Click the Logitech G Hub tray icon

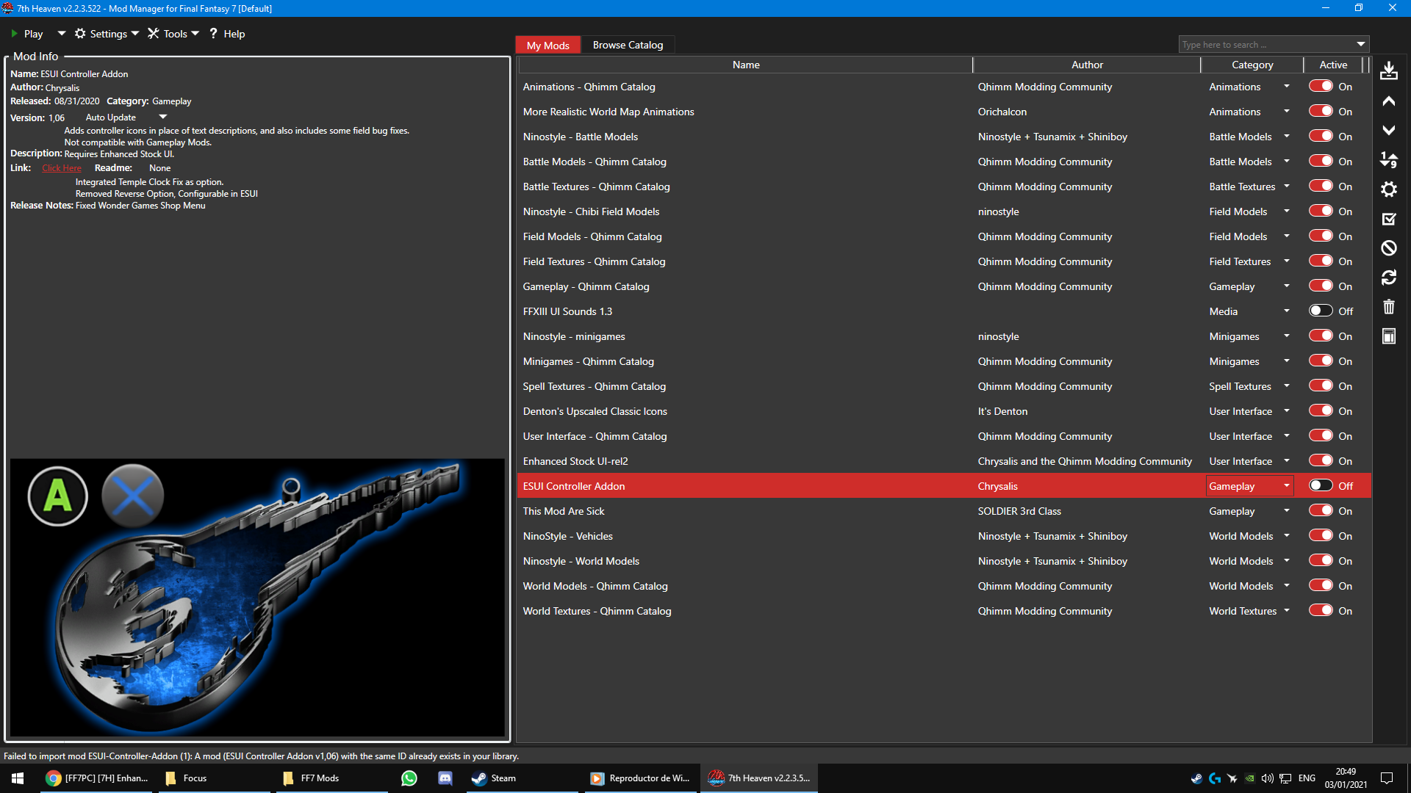1214,778
